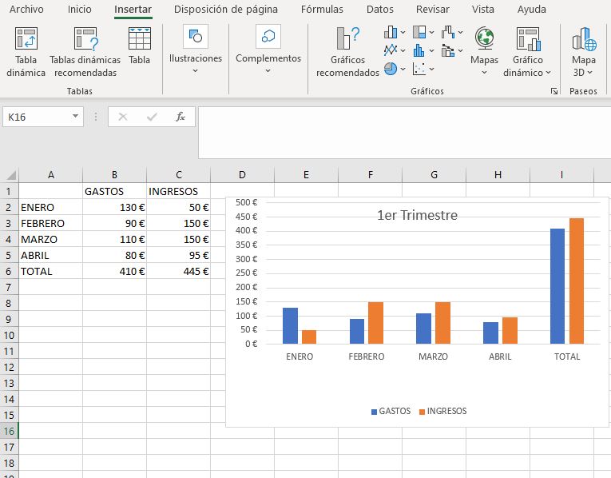Screen dimensions: 611x478
Task: Insert a scatter chart
Action: [x=420, y=69]
